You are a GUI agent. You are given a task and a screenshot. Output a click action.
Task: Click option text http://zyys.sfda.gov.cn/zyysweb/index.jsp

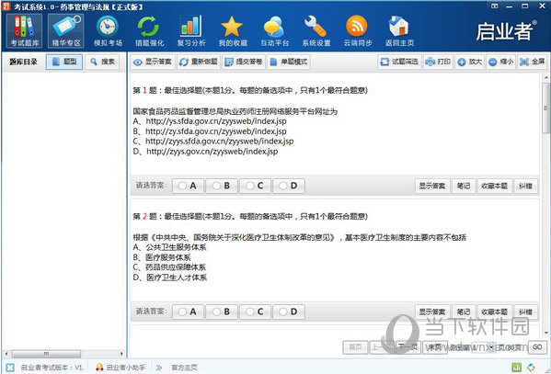pos(220,142)
